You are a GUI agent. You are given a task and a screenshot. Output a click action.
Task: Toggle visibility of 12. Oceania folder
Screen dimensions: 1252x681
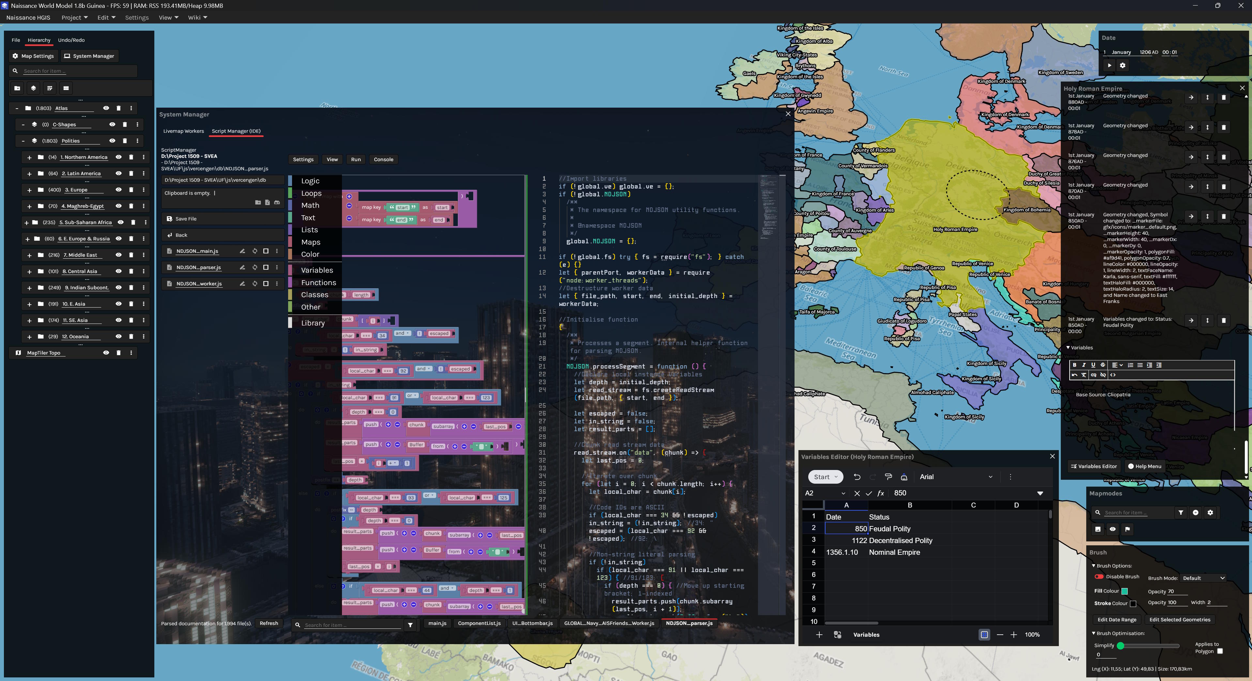(118, 337)
